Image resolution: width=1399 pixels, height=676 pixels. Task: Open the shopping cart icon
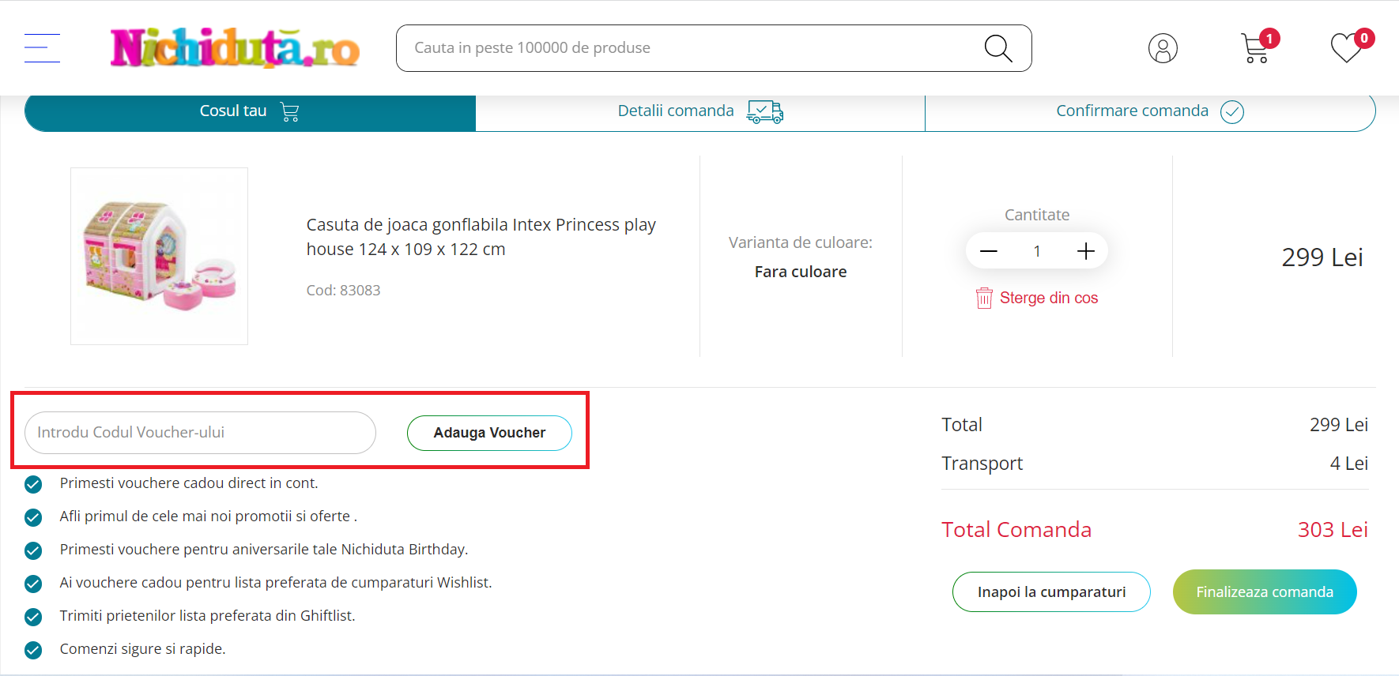(1255, 48)
